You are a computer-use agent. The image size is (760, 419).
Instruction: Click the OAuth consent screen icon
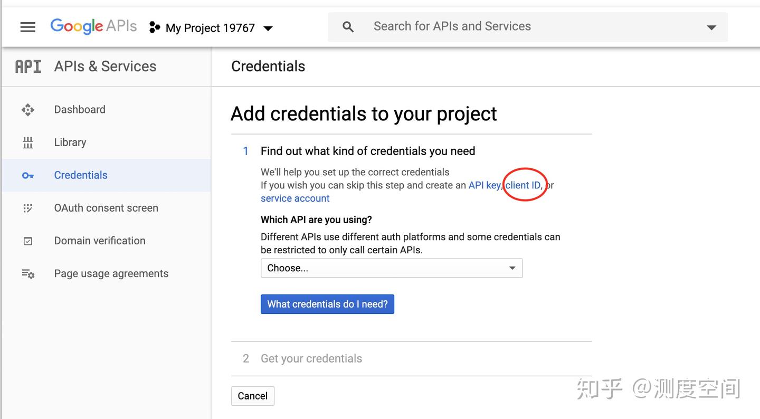tap(28, 208)
